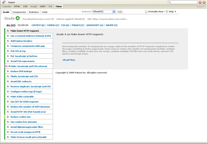Filter by SERVER (5)
208x144 pixels.
click(111, 25)
